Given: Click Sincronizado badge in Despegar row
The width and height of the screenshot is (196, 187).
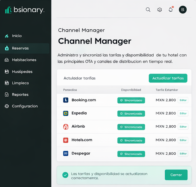Looking at the screenshot, I should (x=131, y=154).
